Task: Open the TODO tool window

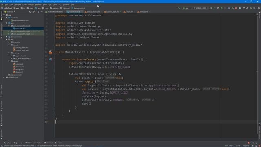Action: click(29, 143)
